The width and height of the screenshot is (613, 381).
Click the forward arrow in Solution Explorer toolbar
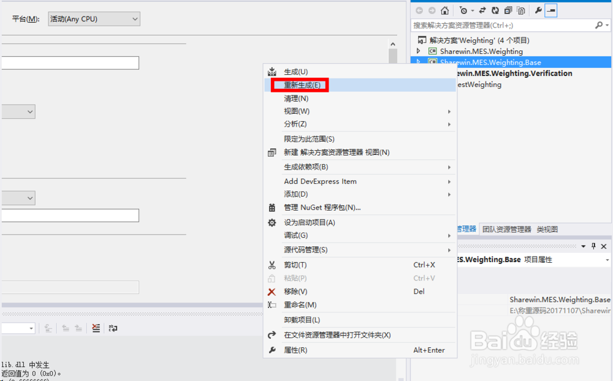point(432,10)
